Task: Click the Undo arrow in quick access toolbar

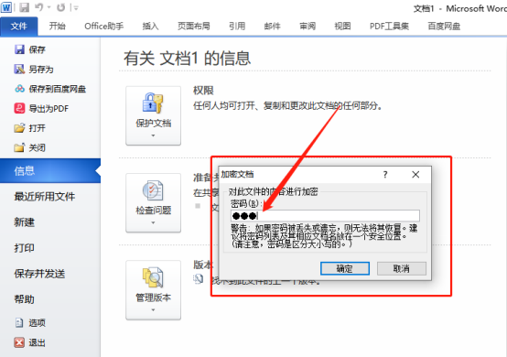Action: pos(39,7)
